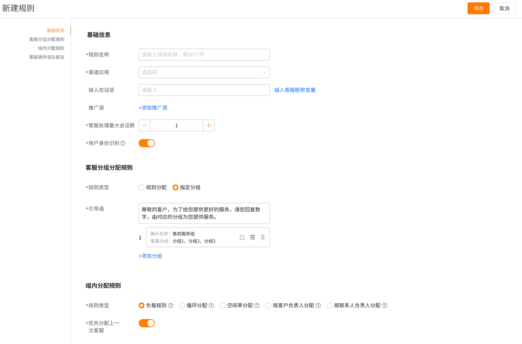Click the delete icon for 售前服务组
This screenshot has width=522, height=344.
(253, 237)
